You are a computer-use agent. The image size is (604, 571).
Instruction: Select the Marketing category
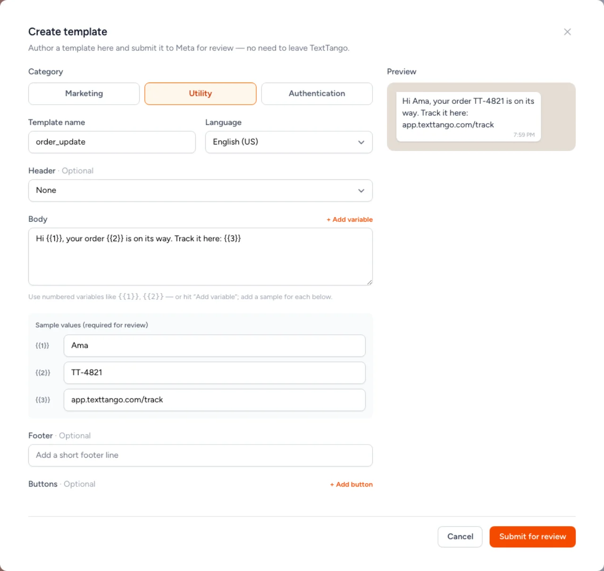coord(84,93)
